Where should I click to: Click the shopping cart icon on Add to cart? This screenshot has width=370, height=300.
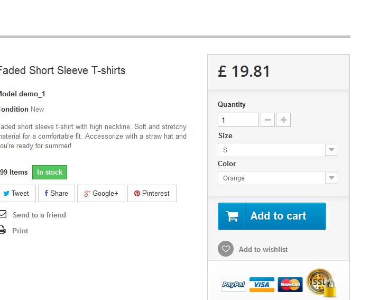click(232, 216)
